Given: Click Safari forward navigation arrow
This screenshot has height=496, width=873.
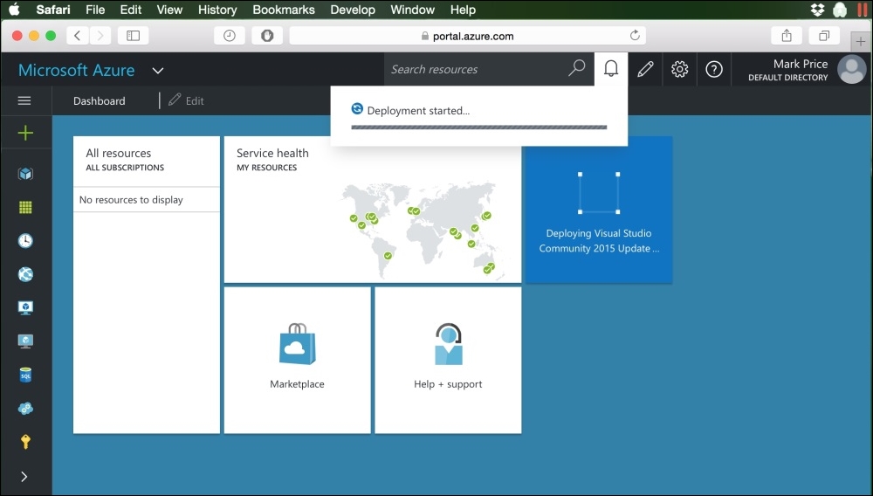Looking at the screenshot, I should (100, 36).
